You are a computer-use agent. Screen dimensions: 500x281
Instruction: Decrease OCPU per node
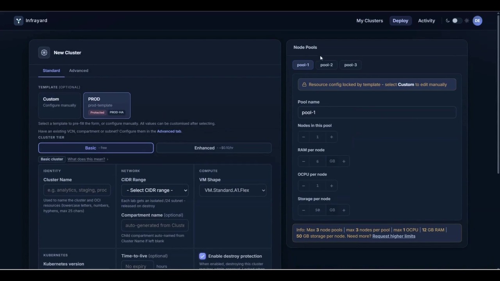(304, 186)
